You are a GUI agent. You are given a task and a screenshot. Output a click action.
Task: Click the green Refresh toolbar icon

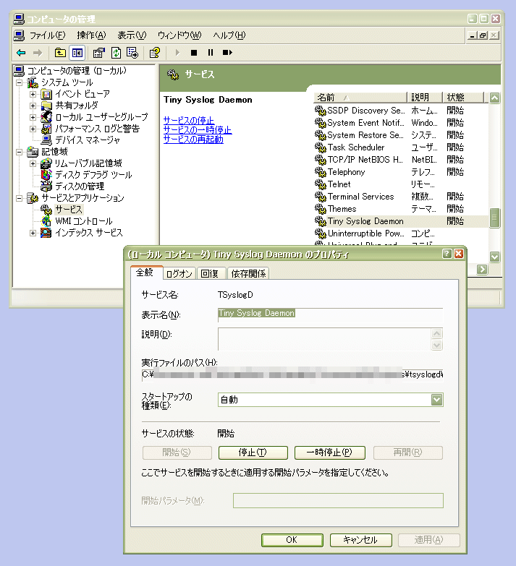tap(116, 53)
